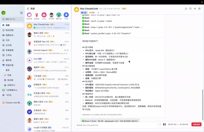
Task: Open the lvcq conversation from 08:32
Action: click(x=48, y=60)
